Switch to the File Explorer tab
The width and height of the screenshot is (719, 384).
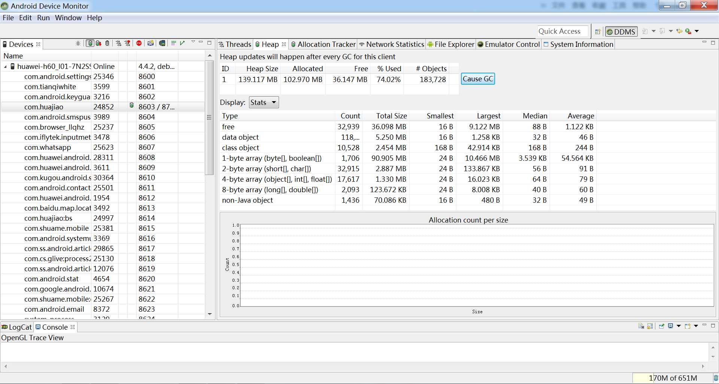click(451, 44)
